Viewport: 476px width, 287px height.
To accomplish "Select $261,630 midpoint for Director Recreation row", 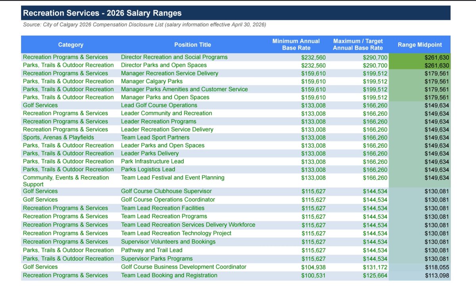I will click(x=437, y=57).
